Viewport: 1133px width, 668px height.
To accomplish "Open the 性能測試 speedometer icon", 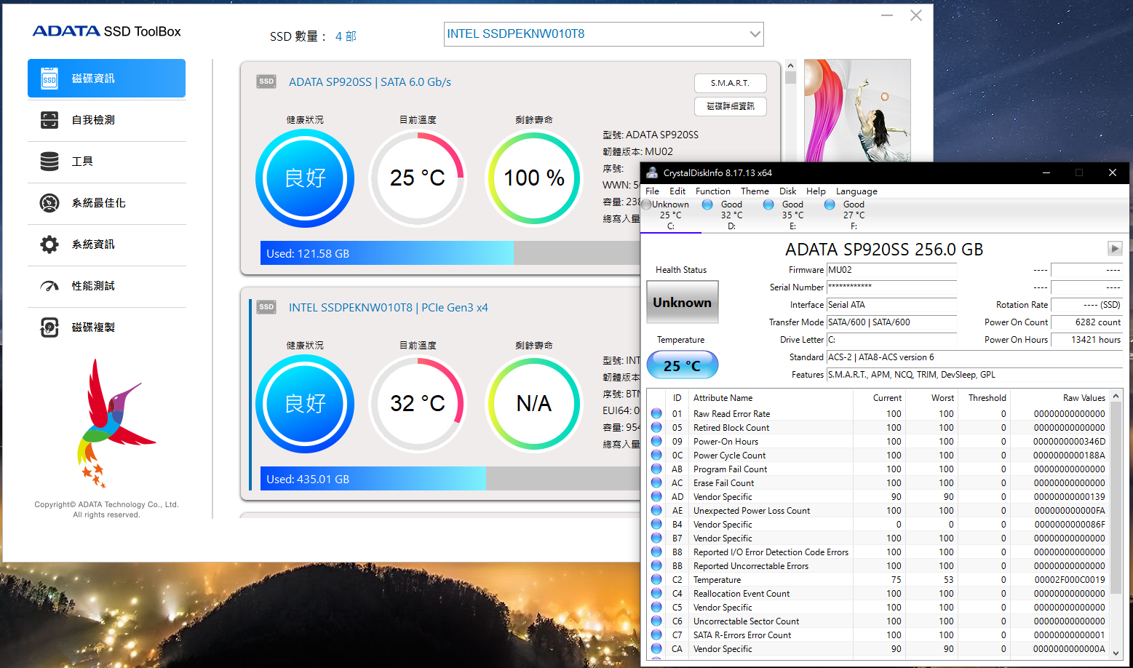I will tap(49, 286).
